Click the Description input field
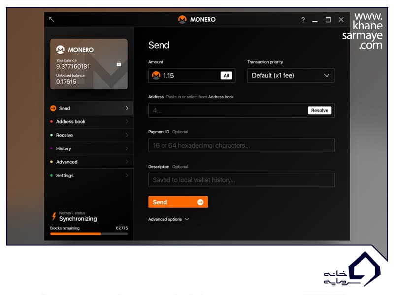 [x=241, y=180]
